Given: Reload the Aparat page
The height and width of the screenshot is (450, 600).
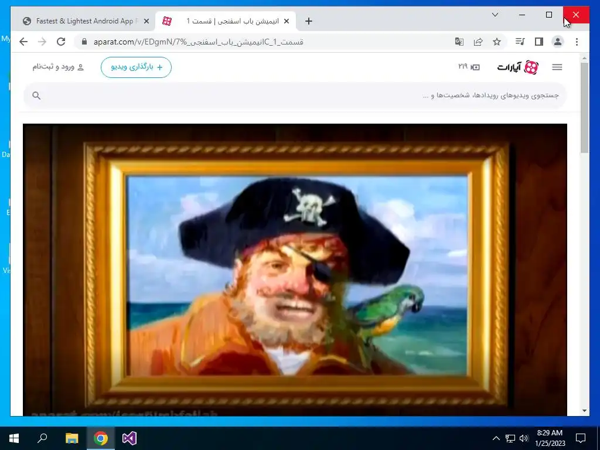Looking at the screenshot, I should pyautogui.click(x=61, y=42).
